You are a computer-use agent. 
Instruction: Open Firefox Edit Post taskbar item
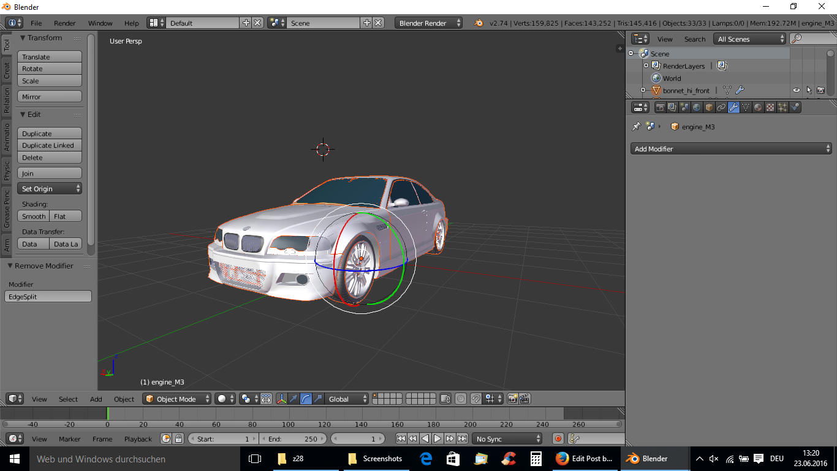[583, 458]
